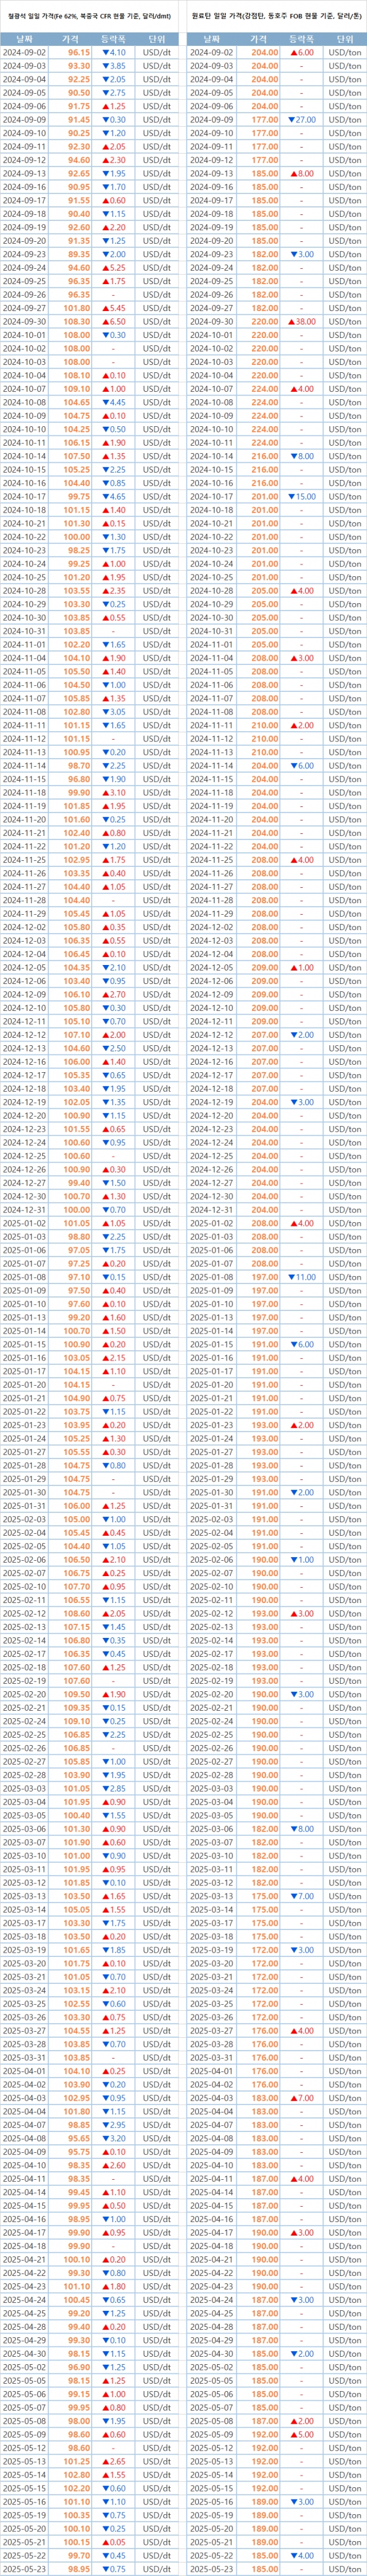Select iron ore date cell 2024-09-02
This screenshot has height=2576, width=367.
[x=30, y=52]
